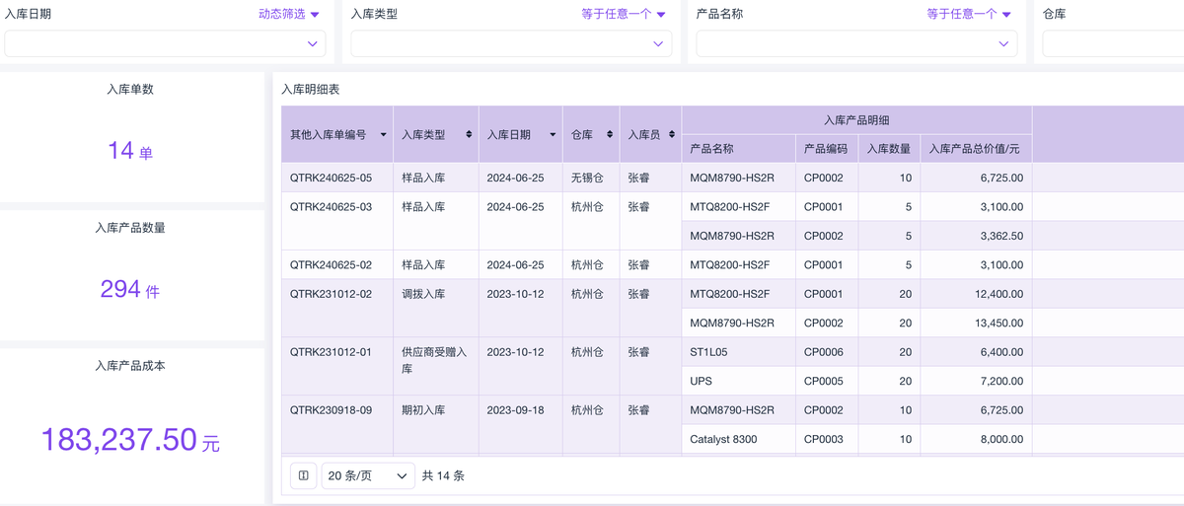Click sort icon on 入库日期 column

pyautogui.click(x=552, y=135)
